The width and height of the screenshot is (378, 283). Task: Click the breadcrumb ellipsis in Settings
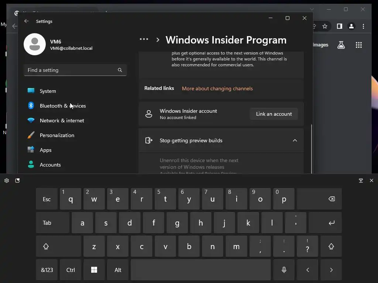144,39
